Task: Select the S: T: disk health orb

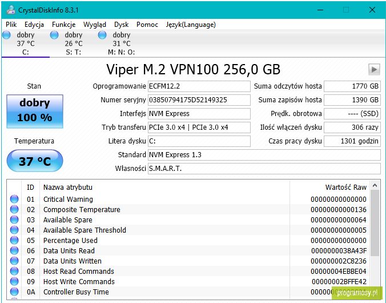Action: pos(54,35)
